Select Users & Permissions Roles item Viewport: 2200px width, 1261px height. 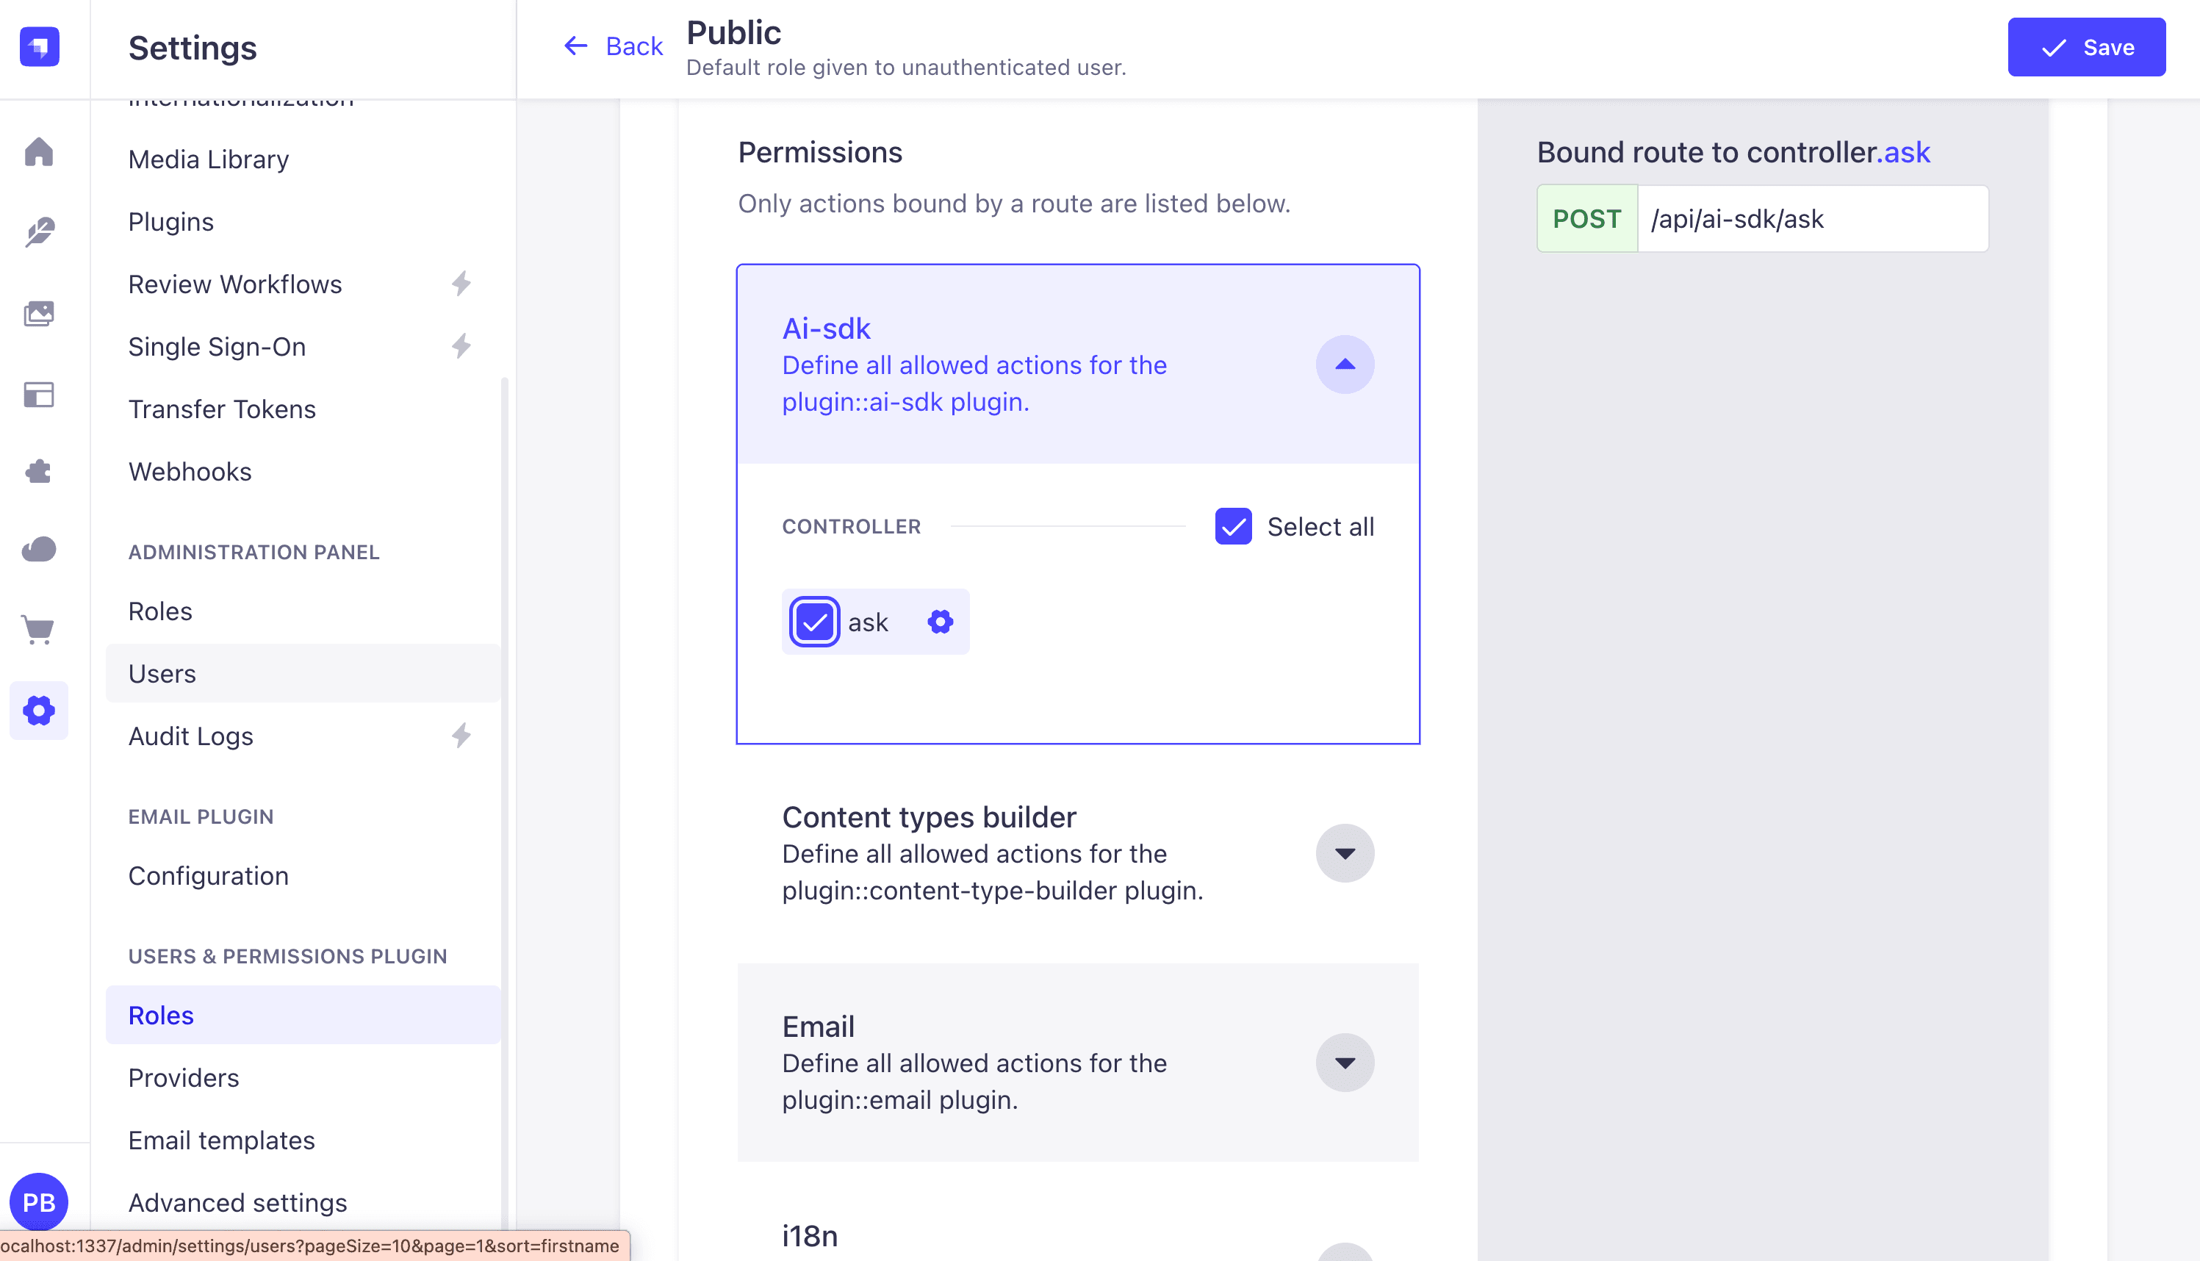click(x=303, y=1015)
